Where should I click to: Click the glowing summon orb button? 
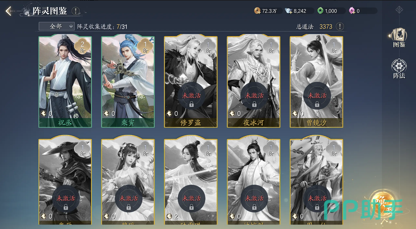[x=383, y=203]
